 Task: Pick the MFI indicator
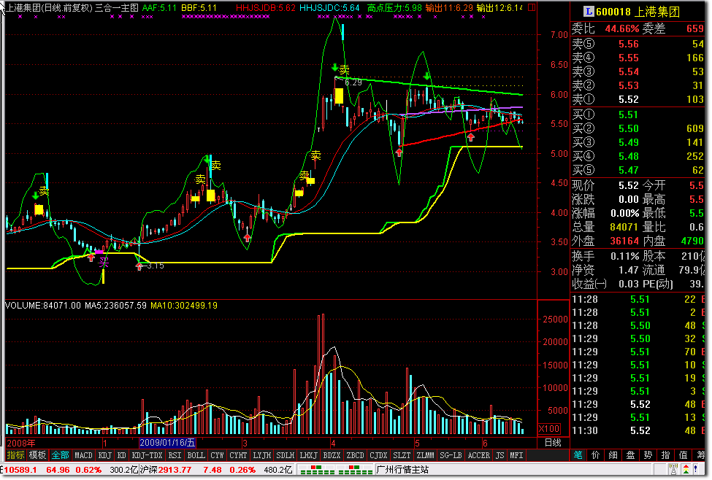(516, 455)
